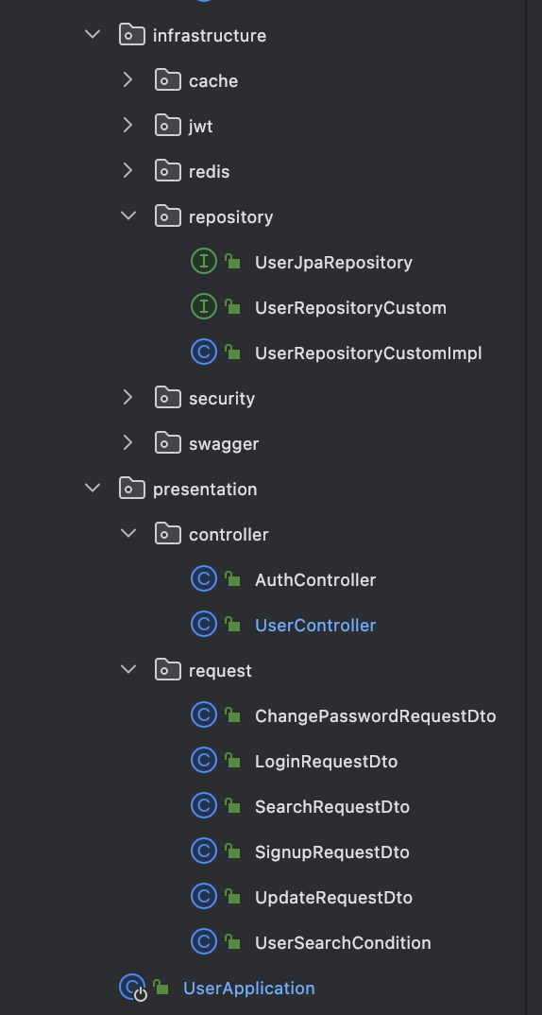Click the cache folder icon
Screen dimensions: 542x1015
point(168,80)
